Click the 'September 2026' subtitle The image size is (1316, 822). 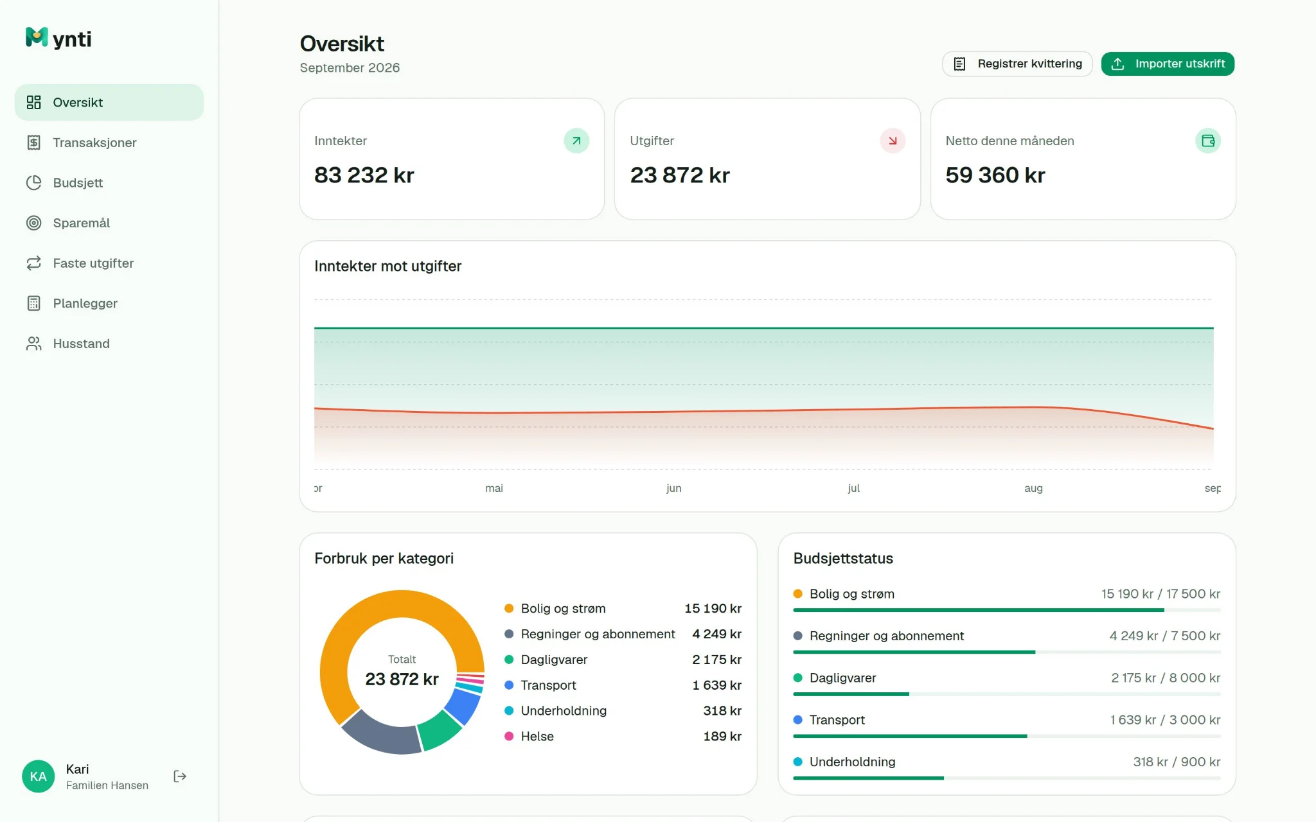[350, 67]
